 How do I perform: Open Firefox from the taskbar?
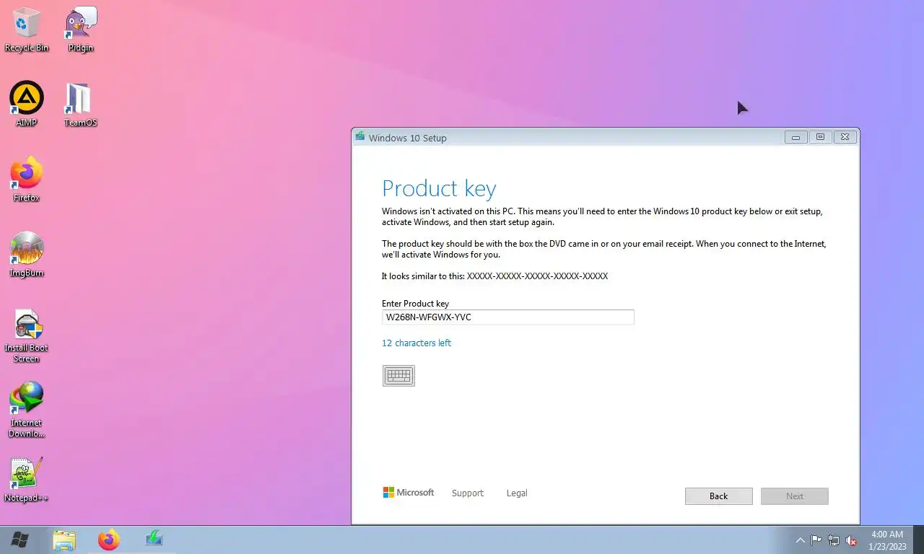click(x=109, y=540)
